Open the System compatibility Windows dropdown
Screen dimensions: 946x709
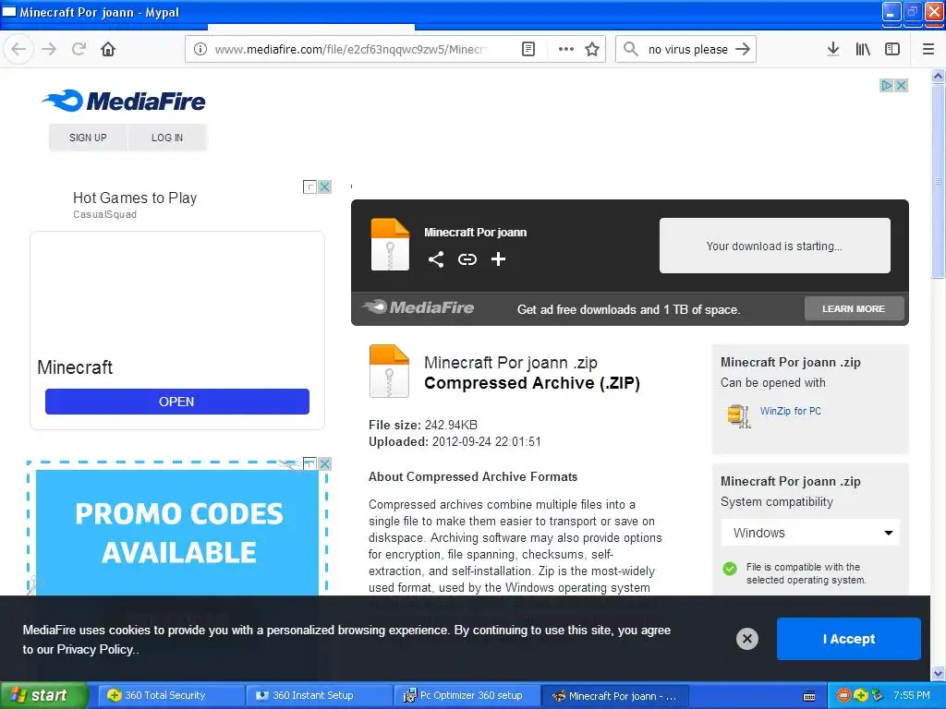click(x=810, y=533)
